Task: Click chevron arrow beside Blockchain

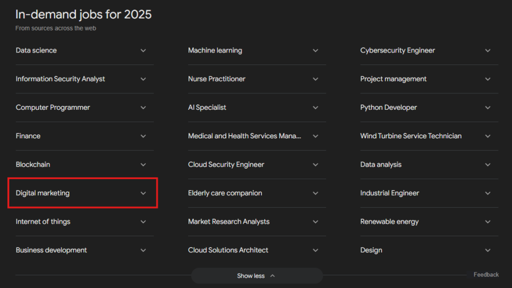Action: click(143, 165)
